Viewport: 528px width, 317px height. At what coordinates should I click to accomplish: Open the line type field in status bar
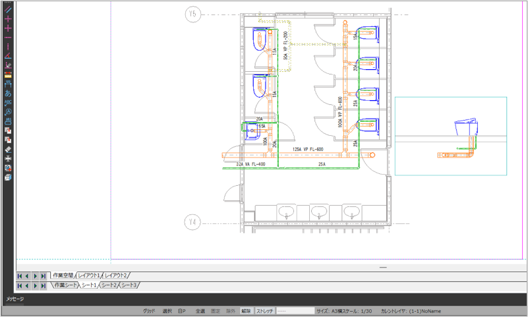[294, 310]
